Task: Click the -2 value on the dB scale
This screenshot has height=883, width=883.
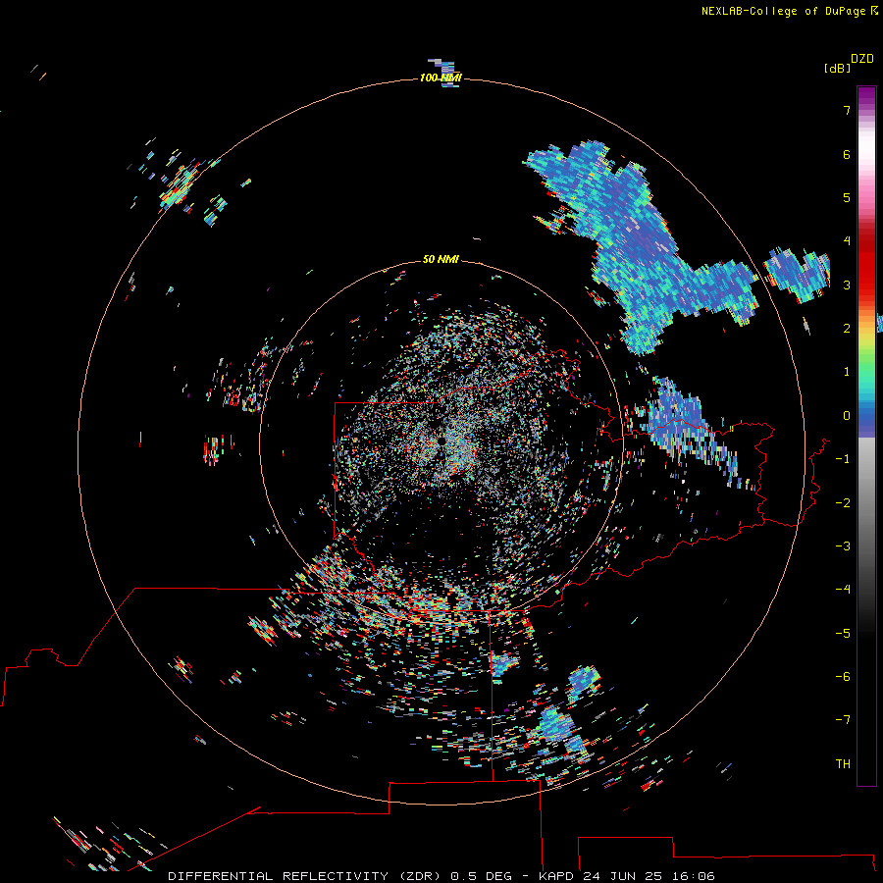Action: coord(843,503)
